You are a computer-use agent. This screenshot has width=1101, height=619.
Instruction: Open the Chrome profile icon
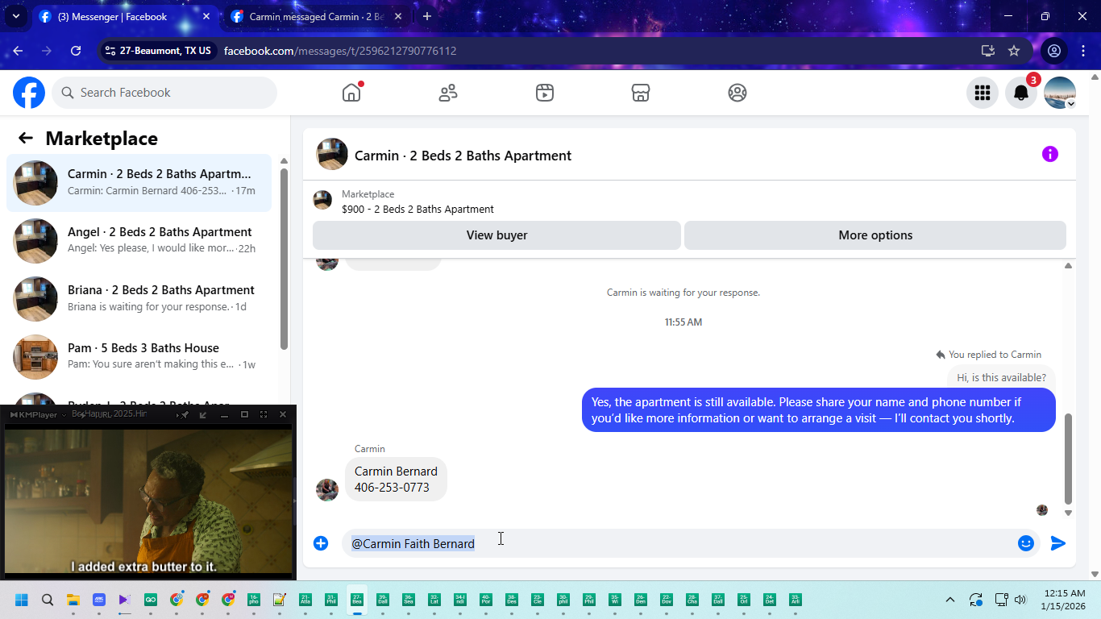click(1053, 51)
